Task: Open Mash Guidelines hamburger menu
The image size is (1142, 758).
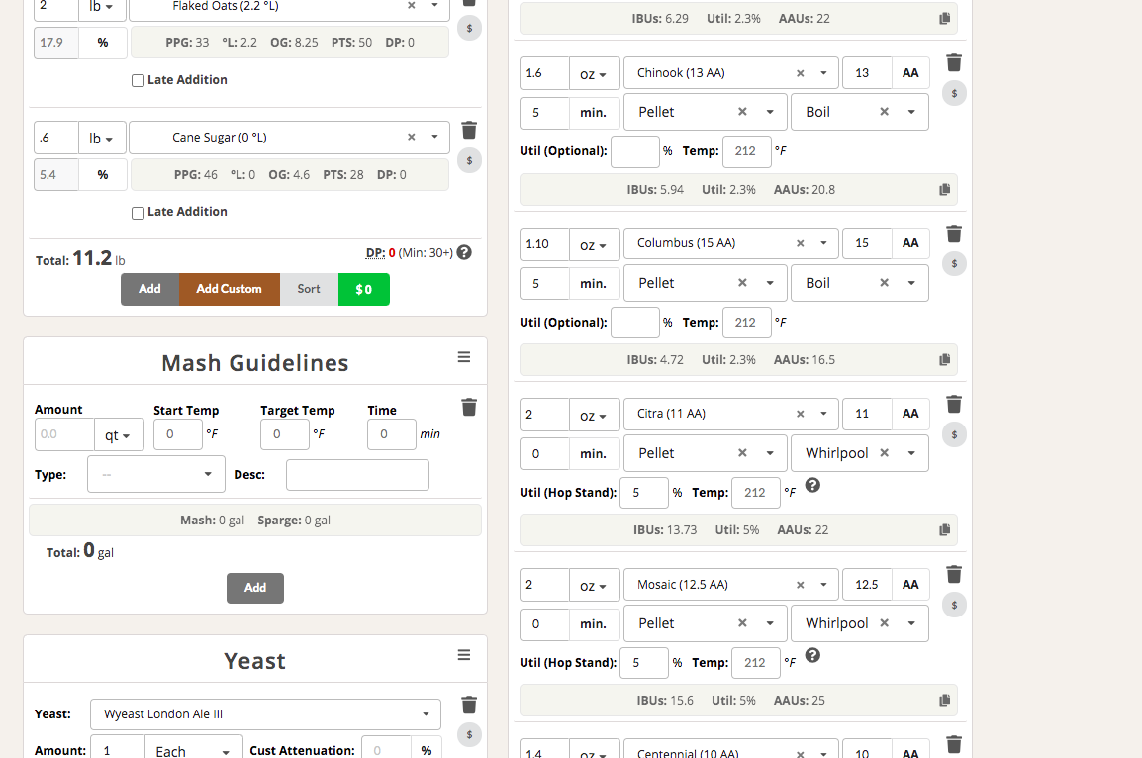Action: (x=464, y=357)
